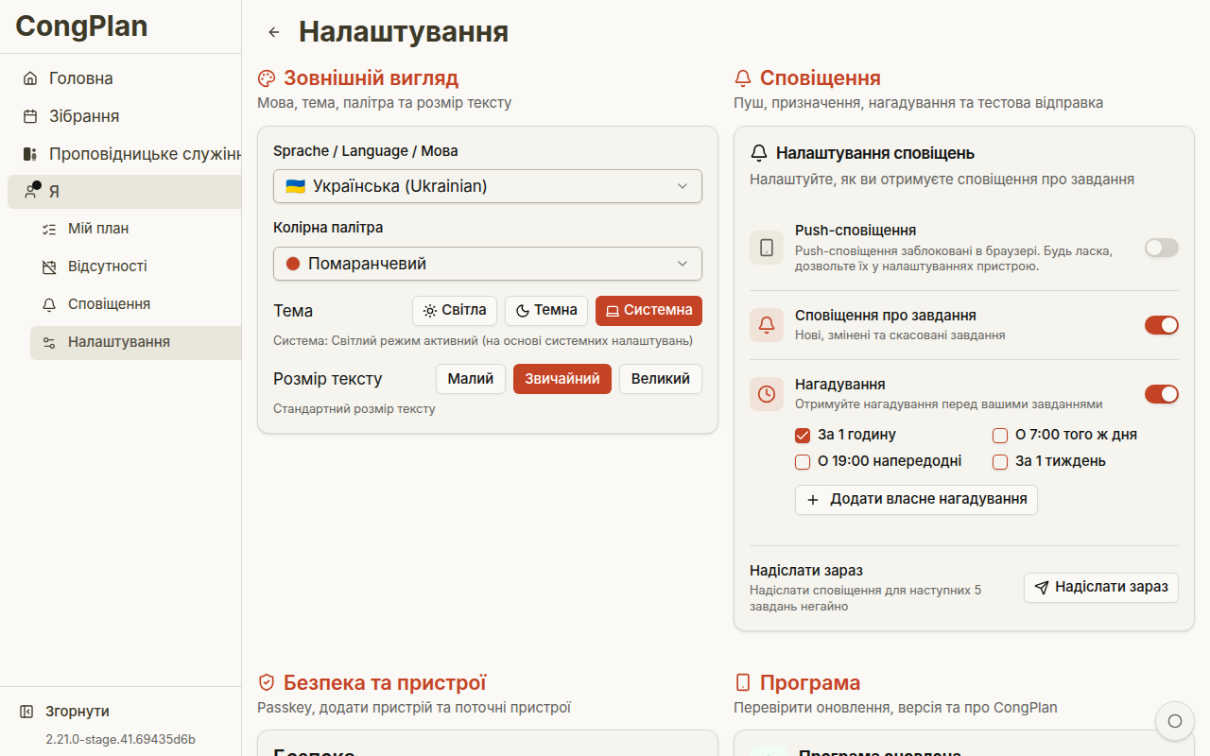Turn off the Нагадування switch
This screenshot has height=756, width=1210.
tap(1162, 394)
